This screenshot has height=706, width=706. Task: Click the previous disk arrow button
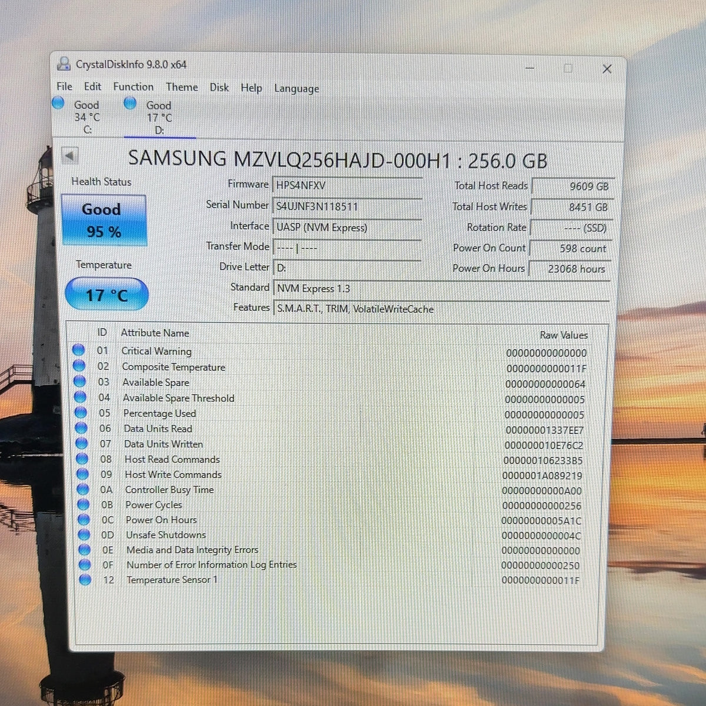69,156
